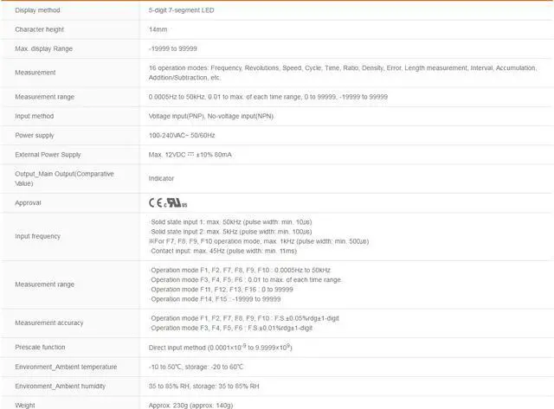Click the 'Power supply' label
The width and height of the screenshot is (554, 409).
(35, 136)
